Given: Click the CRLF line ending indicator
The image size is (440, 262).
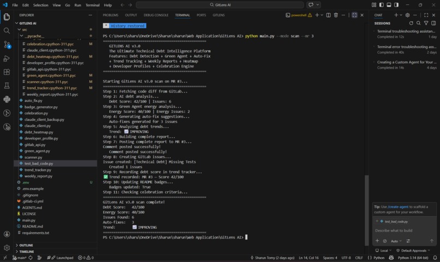Looking at the screenshot, I should [359, 258].
